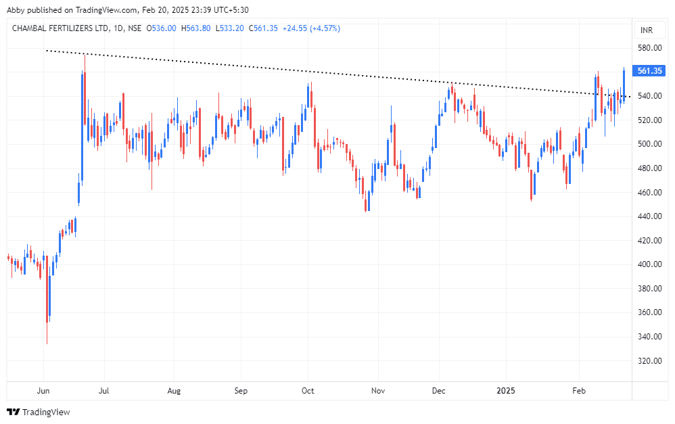Click the 520.00 price axis label
675x424 pixels.
coord(649,120)
